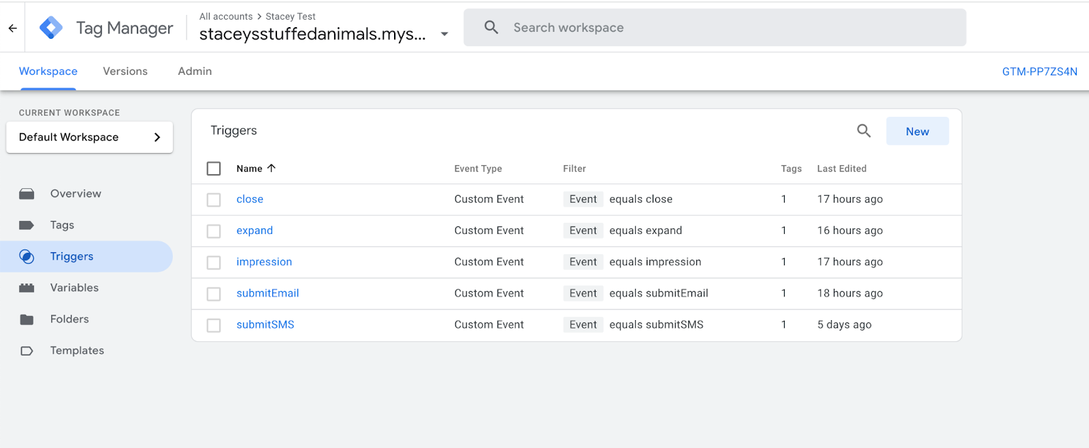Click the 'equals close' filter text
The image size is (1089, 448).
click(x=640, y=199)
